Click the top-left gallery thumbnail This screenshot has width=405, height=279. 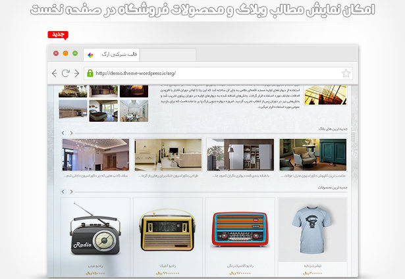point(72,90)
